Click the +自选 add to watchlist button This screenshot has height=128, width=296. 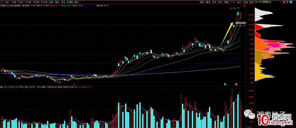coord(246,2)
